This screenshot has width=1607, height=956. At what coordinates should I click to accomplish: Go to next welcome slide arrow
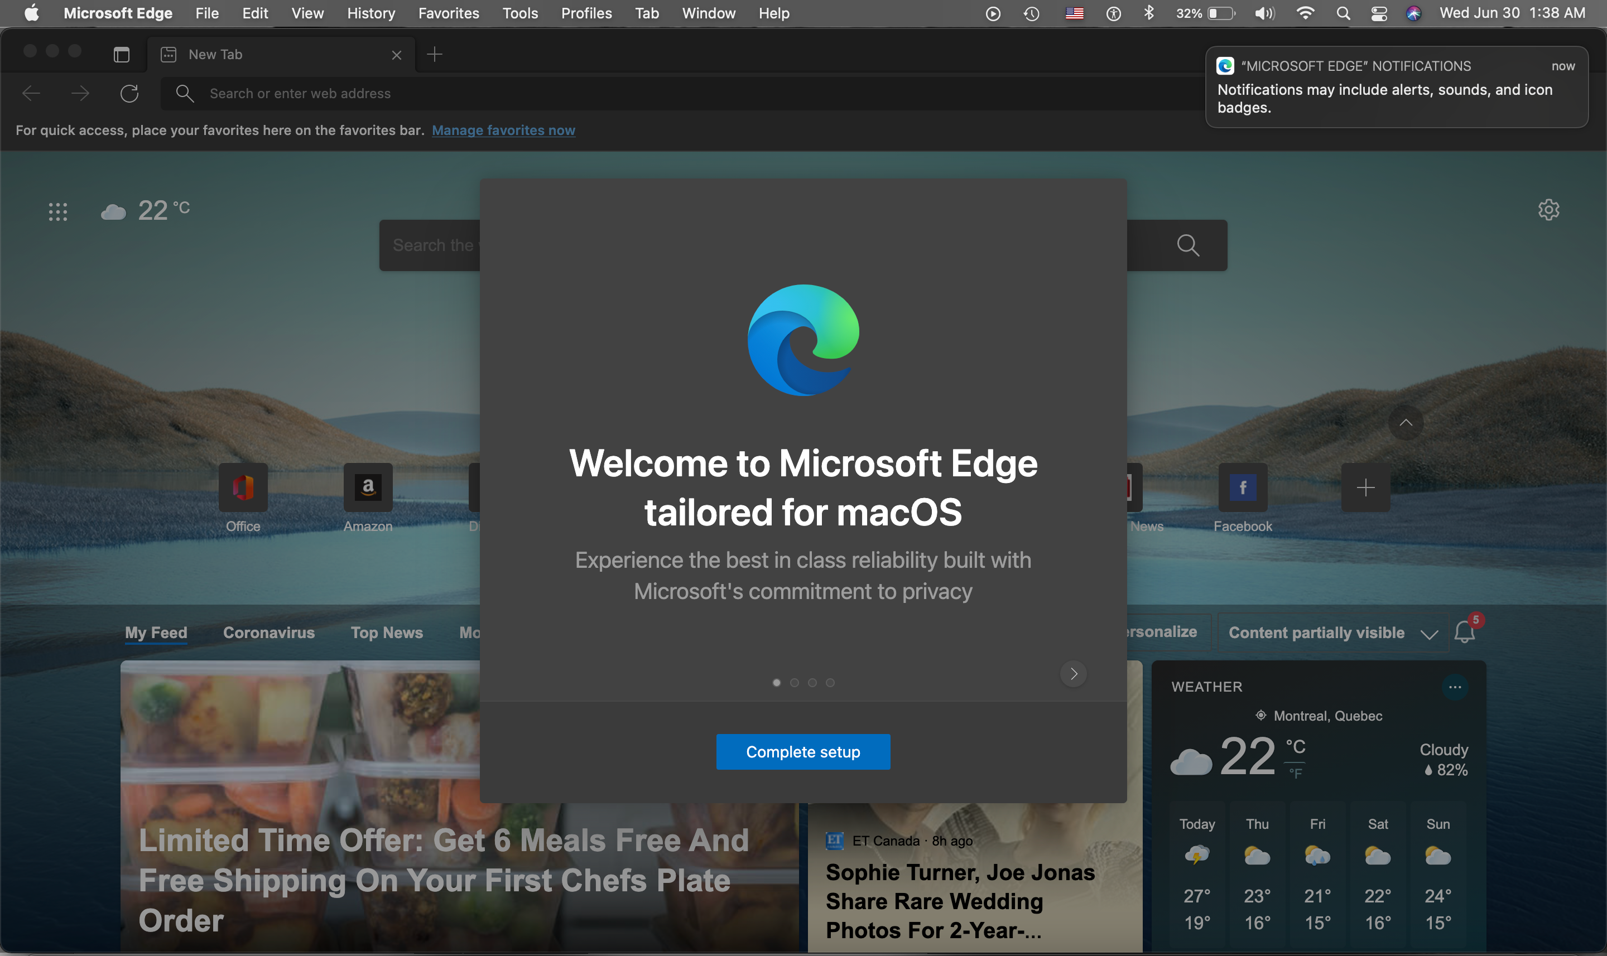(x=1074, y=674)
